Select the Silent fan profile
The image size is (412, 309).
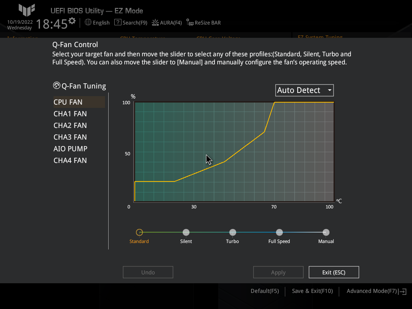[186, 232]
